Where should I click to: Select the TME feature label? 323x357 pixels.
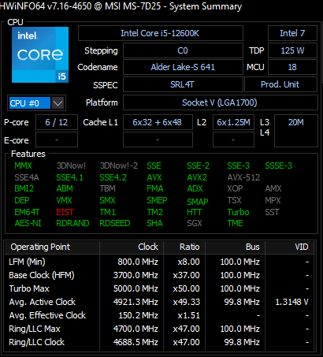[x=236, y=223]
